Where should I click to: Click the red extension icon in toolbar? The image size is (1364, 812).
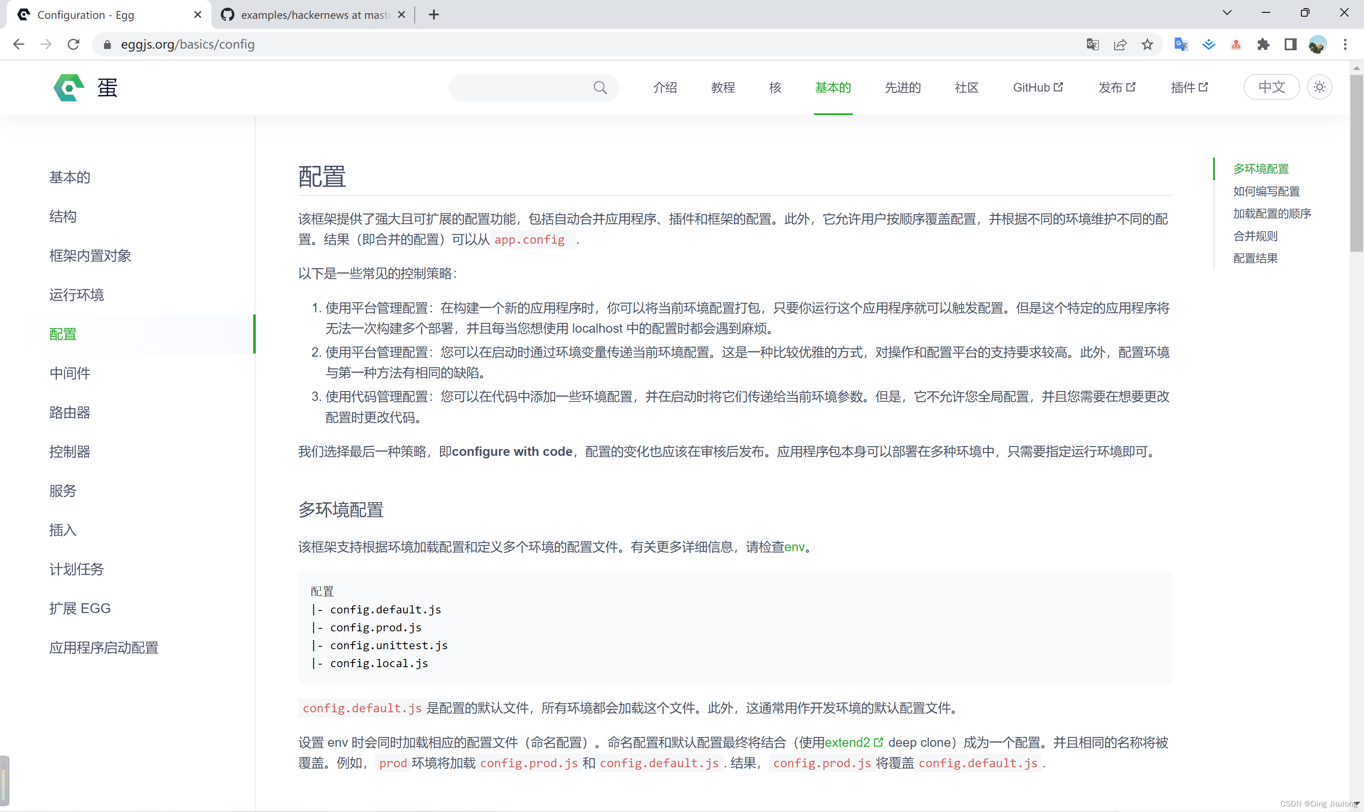[x=1236, y=44]
